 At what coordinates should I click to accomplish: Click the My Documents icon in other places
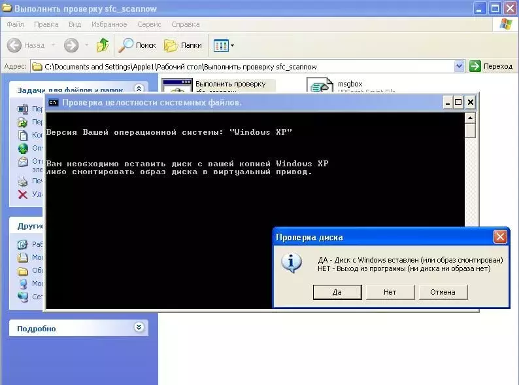[x=22, y=258]
